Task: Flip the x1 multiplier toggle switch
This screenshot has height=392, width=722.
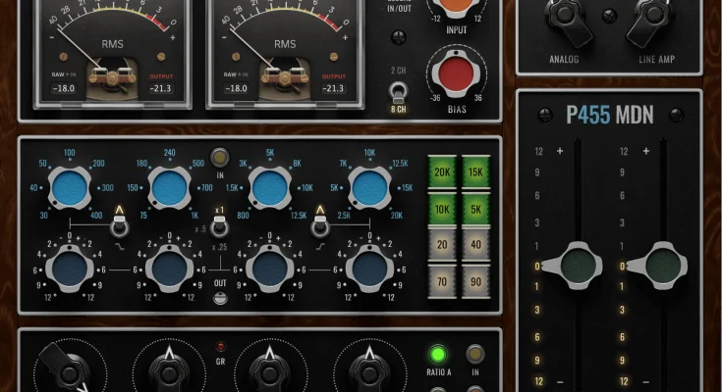Action: (220, 226)
